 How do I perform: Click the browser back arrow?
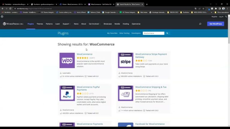click(x=3, y=9)
